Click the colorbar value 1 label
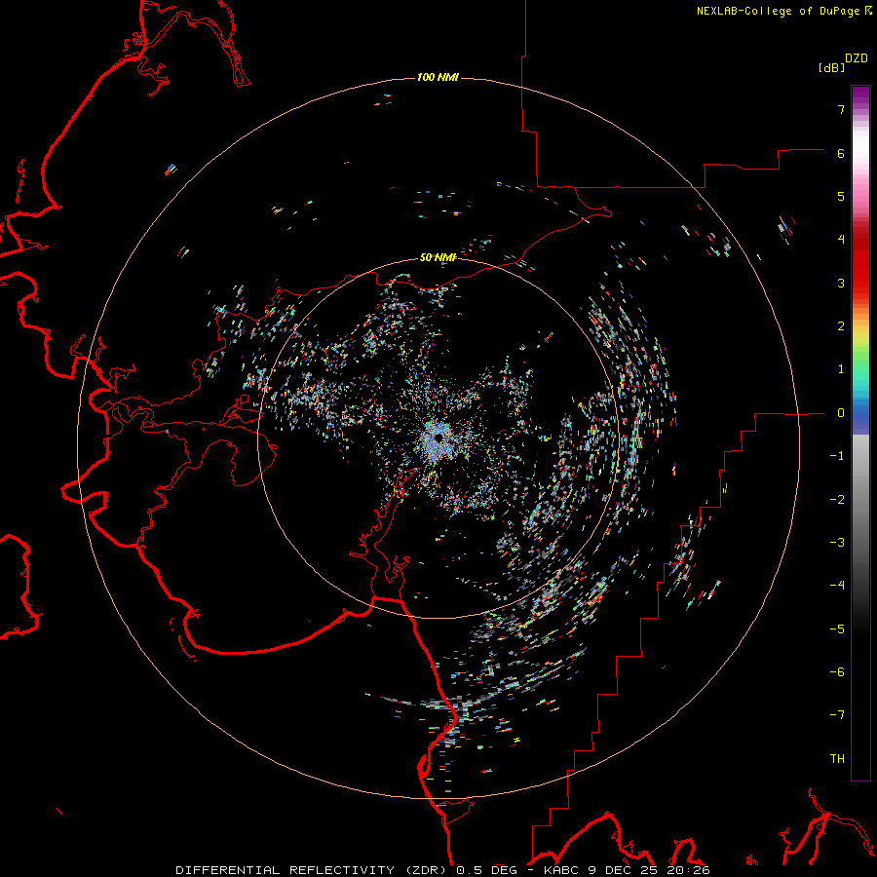 (x=841, y=369)
